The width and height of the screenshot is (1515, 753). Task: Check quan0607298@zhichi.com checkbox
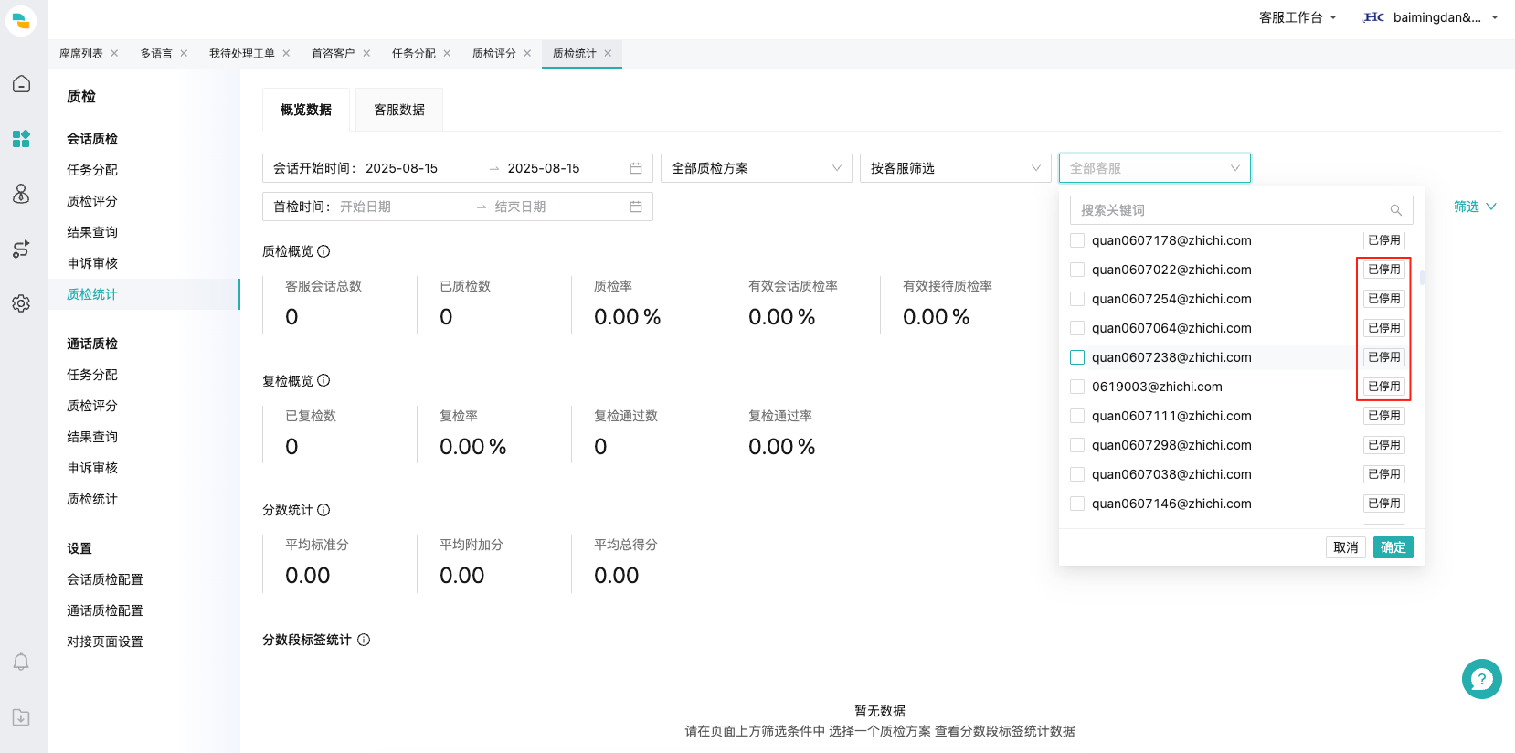click(1077, 445)
